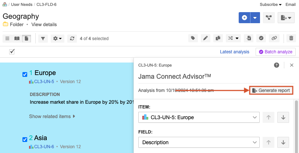Viewport: 299px width, 153px height.
Task: Click the refresh icon
Action: [x=72, y=39]
